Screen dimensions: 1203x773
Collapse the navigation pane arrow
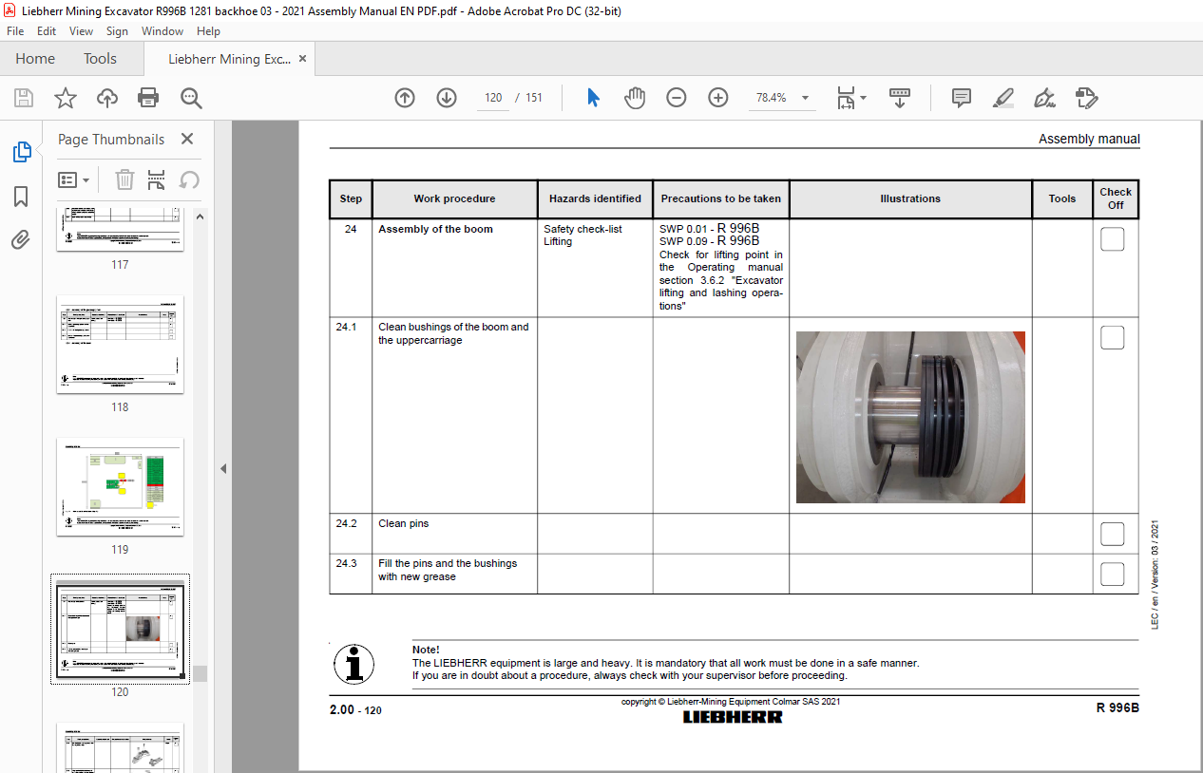[x=223, y=468]
